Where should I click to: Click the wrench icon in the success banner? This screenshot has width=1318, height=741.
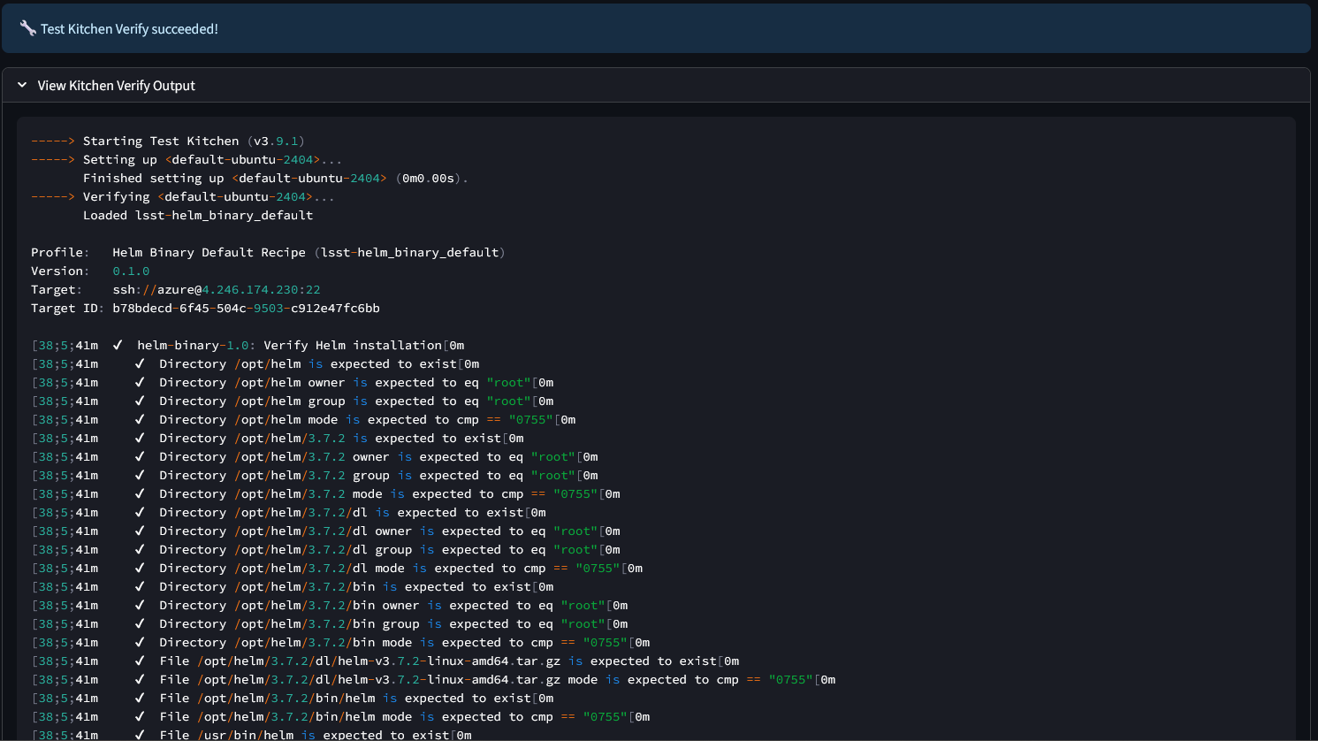[27, 28]
